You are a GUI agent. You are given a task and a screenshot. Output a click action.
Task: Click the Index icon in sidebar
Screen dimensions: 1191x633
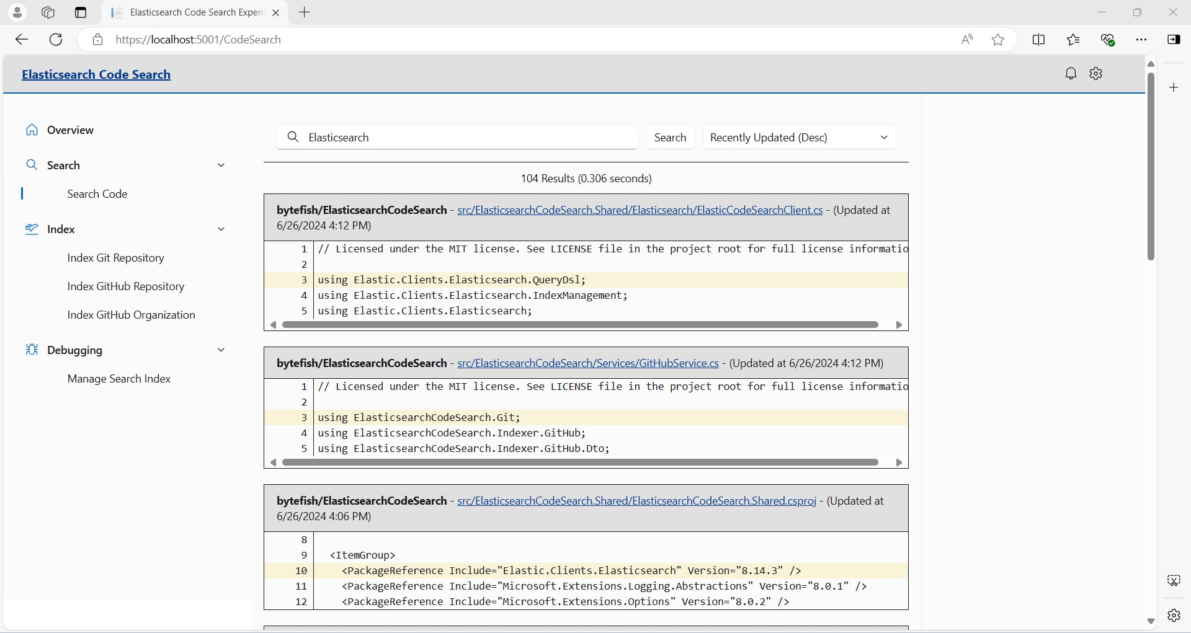click(32, 229)
